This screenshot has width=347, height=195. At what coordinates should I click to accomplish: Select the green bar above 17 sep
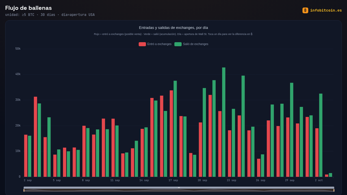click(x=175, y=129)
